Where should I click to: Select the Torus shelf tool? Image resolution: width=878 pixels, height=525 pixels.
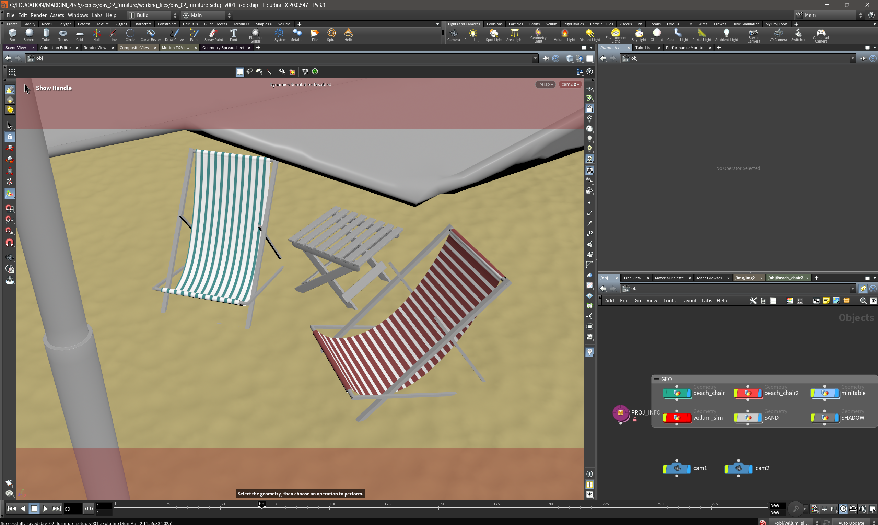pos(62,35)
